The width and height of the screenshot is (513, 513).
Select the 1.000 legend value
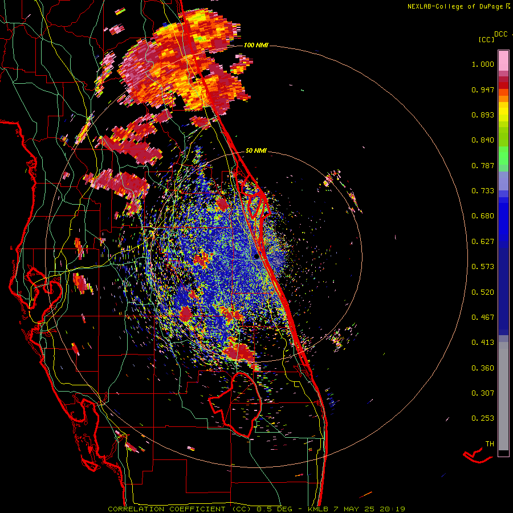pyautogui.click(x=483, y=64)
